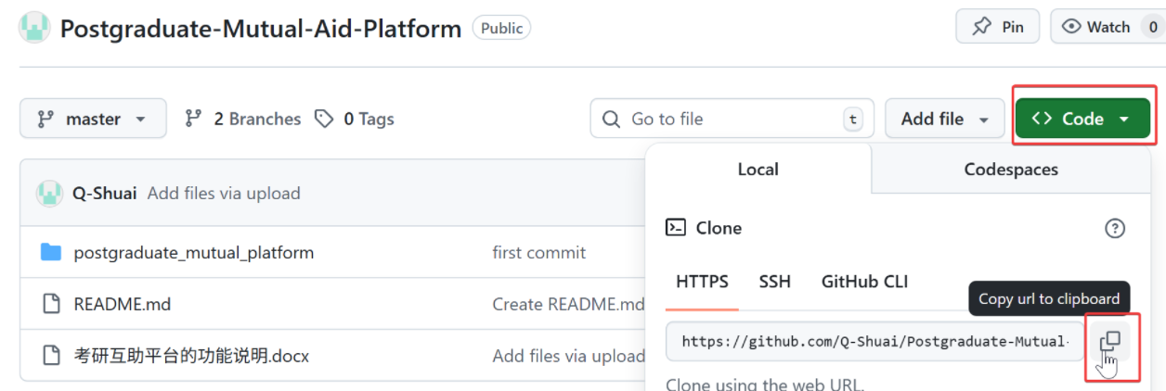1166x391 pixels.
Task: Switch to the Local tab
Action: [758, 169]
